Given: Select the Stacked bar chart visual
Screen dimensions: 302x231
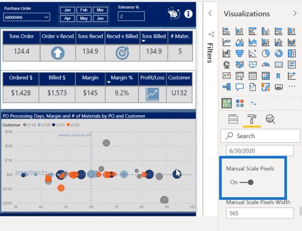Looking at the screenshot, I should click(x=227, y=31).
